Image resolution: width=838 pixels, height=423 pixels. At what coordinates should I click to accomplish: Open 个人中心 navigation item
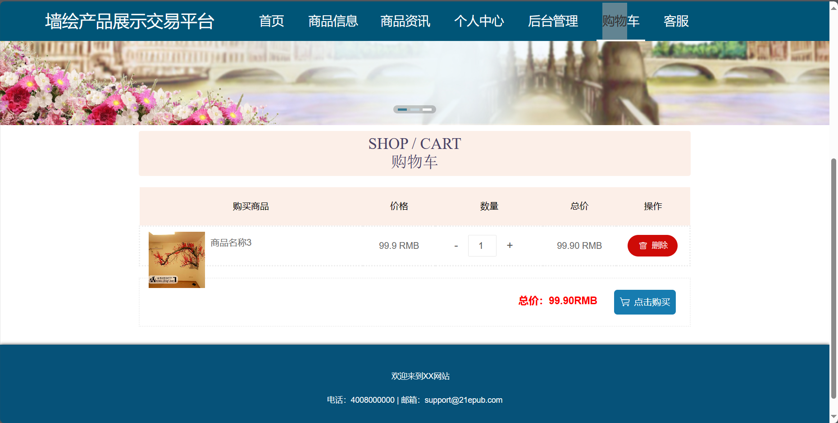point(479,21)
